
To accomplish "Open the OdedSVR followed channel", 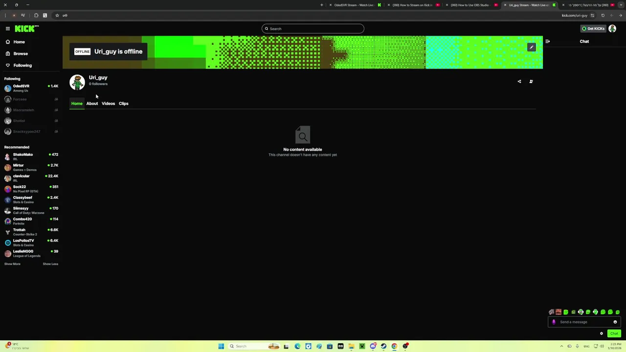I will [x=31, y=88].
